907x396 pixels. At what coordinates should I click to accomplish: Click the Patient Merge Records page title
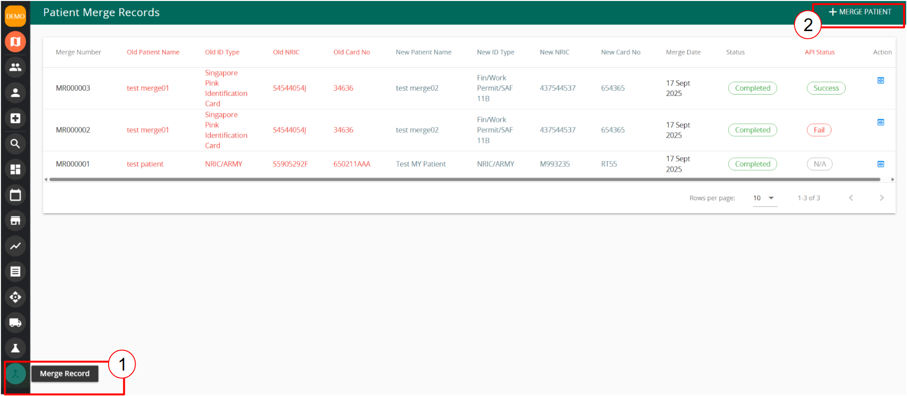(x=101, y=12)
